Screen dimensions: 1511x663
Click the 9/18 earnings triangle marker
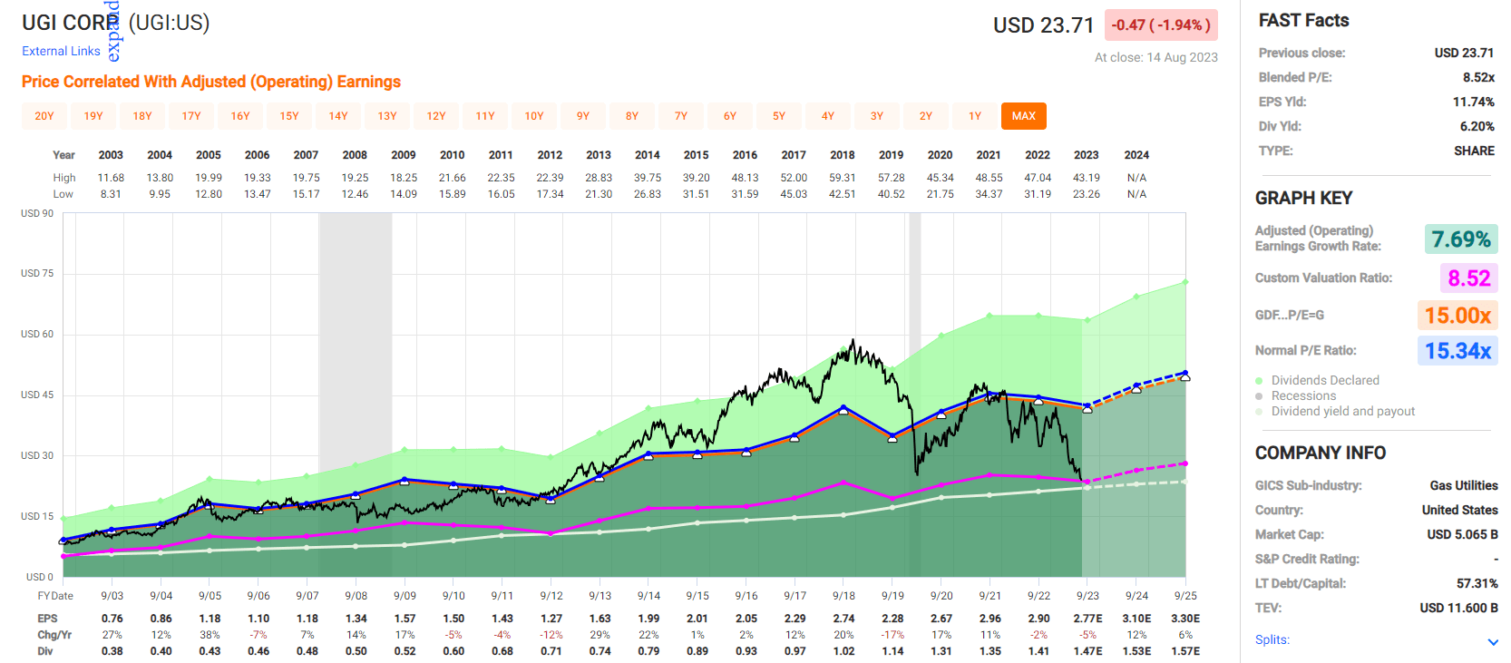843,410
